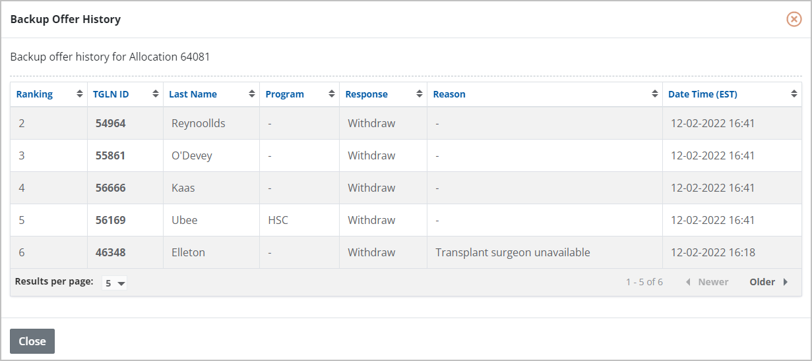Click the Ranking column header label
The image size is (812, 361).
pos(34,94)
